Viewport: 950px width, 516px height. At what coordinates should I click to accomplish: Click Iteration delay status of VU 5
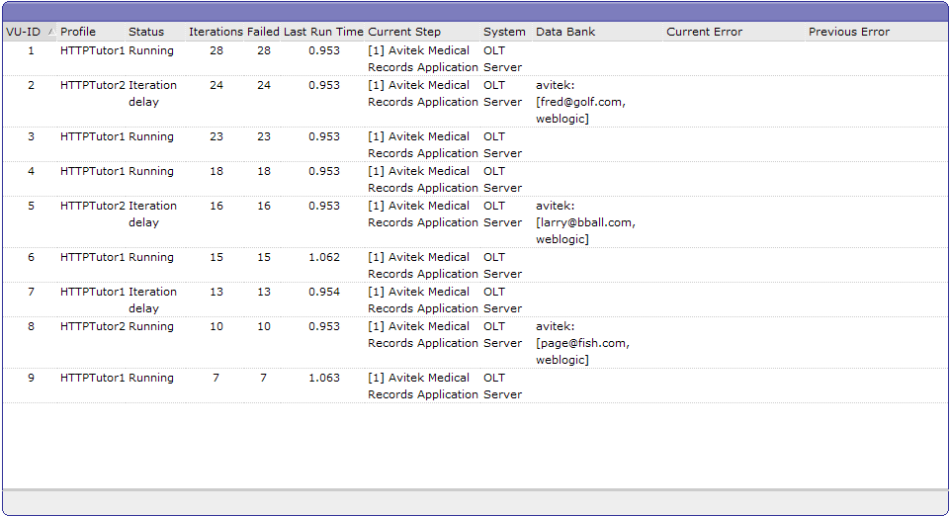pos(152,215)
